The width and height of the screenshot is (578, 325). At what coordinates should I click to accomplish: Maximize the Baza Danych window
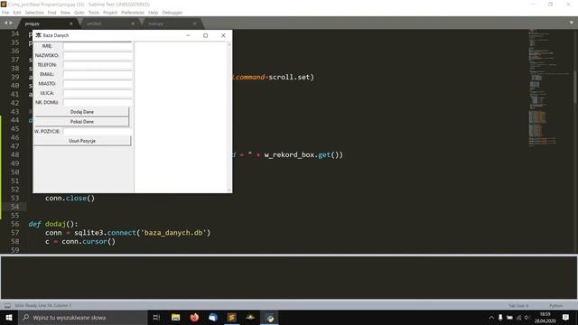click(206, 35)
